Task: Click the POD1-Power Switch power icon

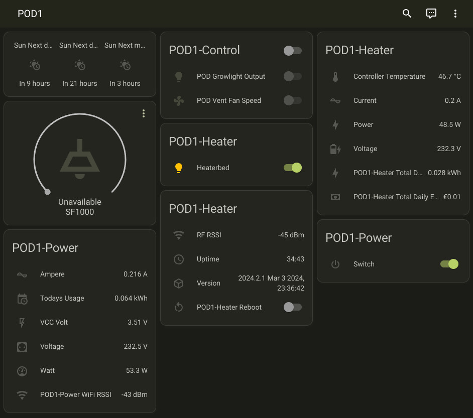Action: tap(335, 264)
